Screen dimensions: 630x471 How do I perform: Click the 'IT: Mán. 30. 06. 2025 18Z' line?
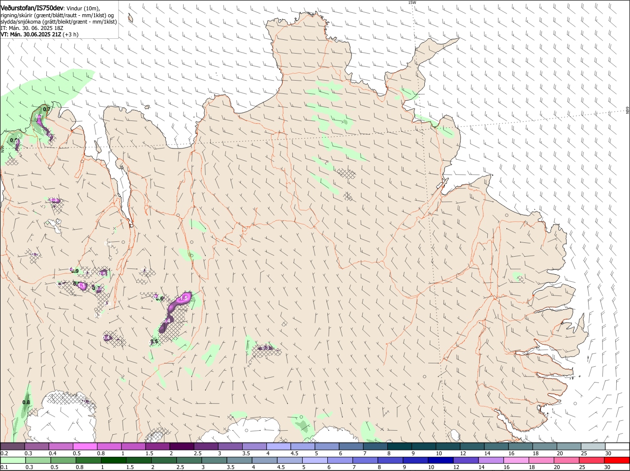pyautogui.click(x=31, y=28)
